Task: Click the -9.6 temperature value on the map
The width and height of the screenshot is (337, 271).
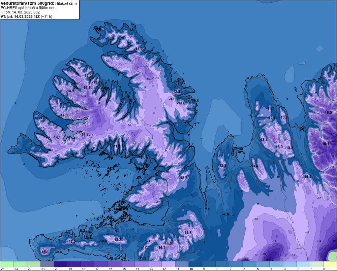Action: [88, 238]
